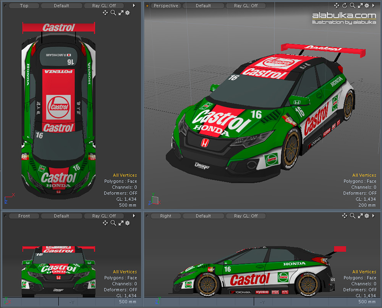
Task: Open Ray GL: Off menu in Right viewport
Action: pos(246,216)
